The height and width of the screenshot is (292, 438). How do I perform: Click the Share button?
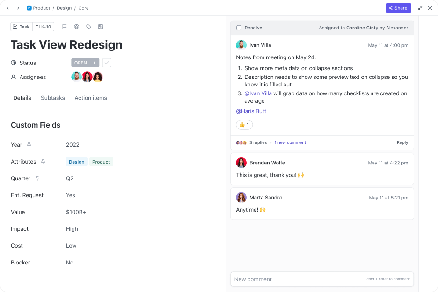coord(398,8)
